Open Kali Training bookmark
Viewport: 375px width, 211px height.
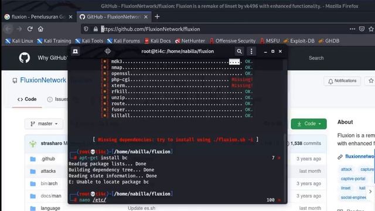pyautogui.click(x=54, y=41)
